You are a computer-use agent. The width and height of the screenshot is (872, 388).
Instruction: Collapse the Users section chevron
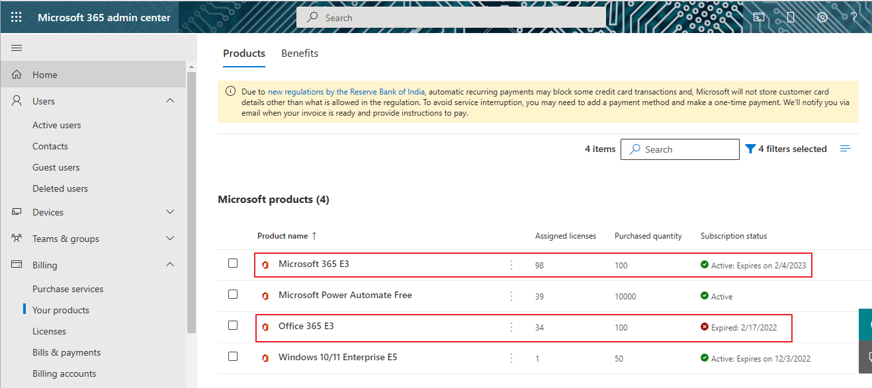pos(170,100)
